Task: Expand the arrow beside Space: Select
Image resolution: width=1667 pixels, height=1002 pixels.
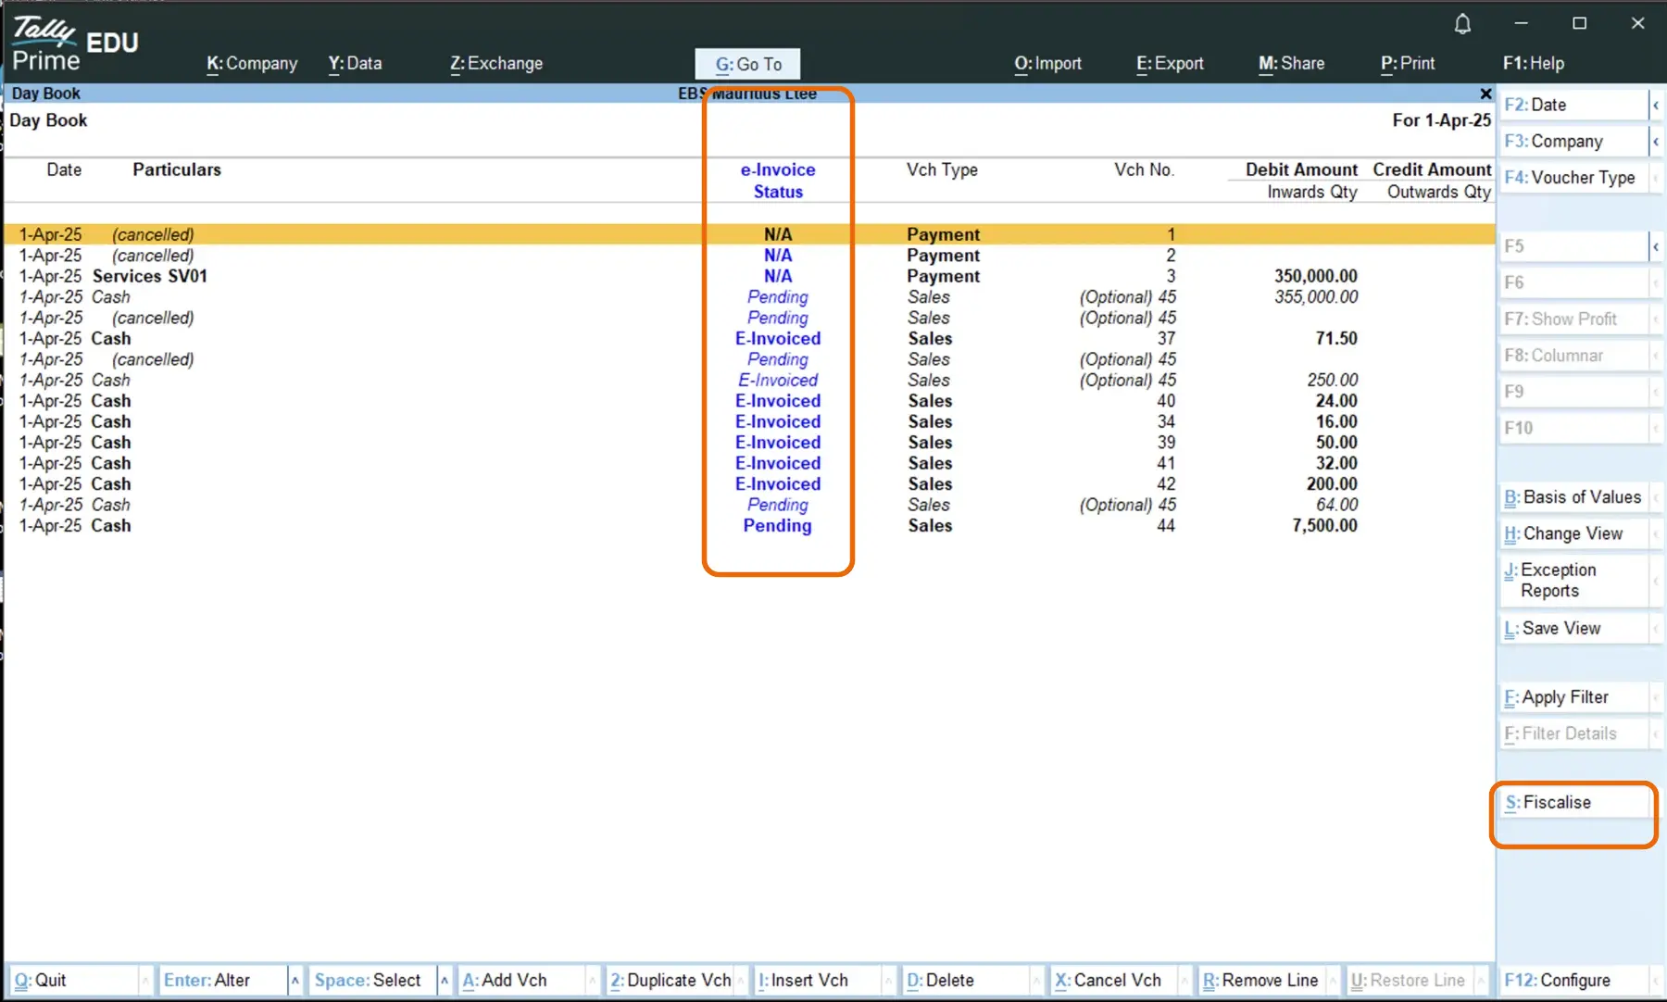Action: coord(445,980)
